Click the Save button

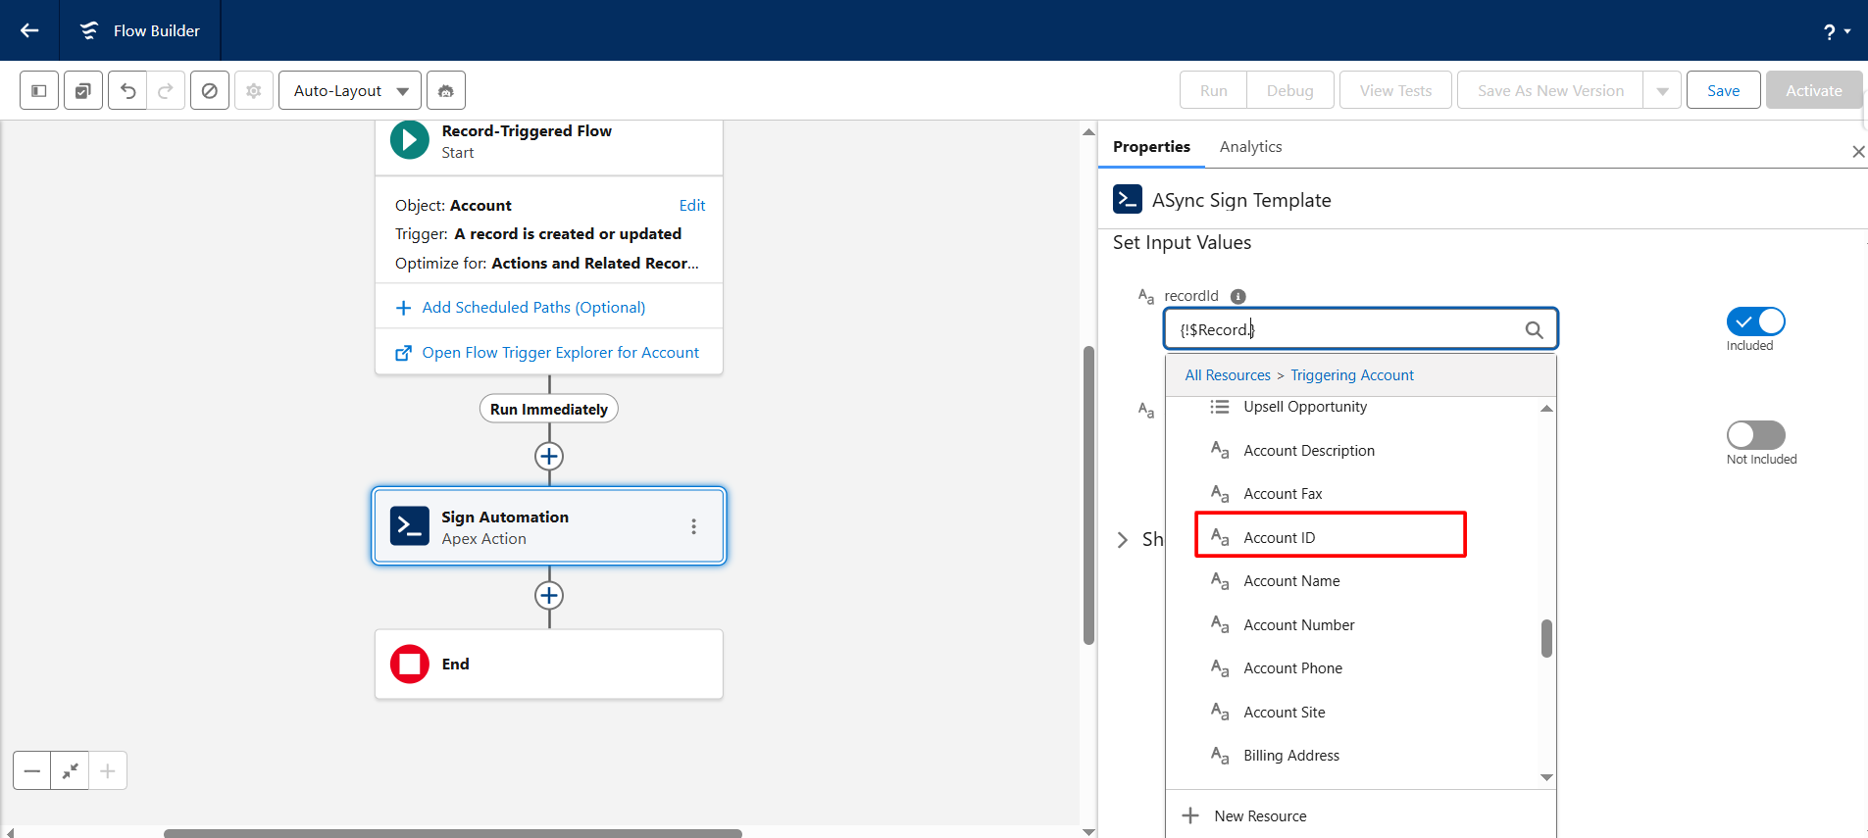click(1723, 91)
